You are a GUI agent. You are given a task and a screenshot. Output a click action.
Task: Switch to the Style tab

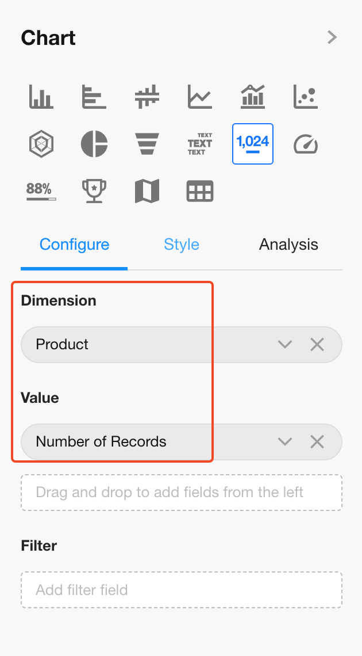coord(182,245)
